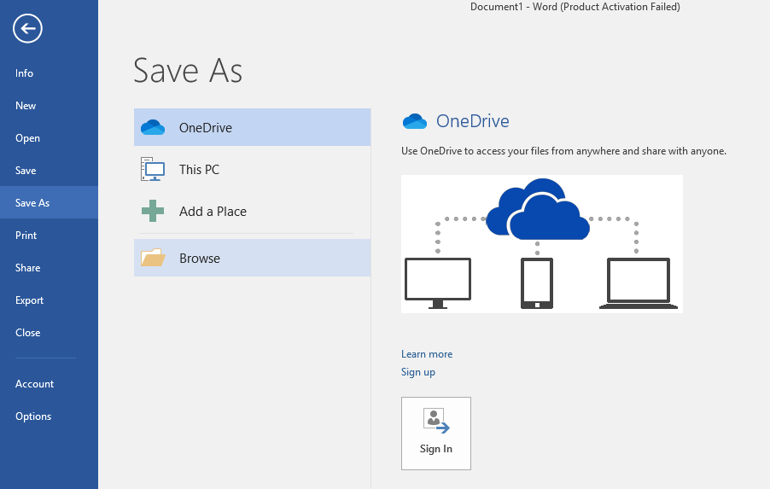Click the Sign up link
This screenshot has width=770, height=489.
click(x=418, y=372)
